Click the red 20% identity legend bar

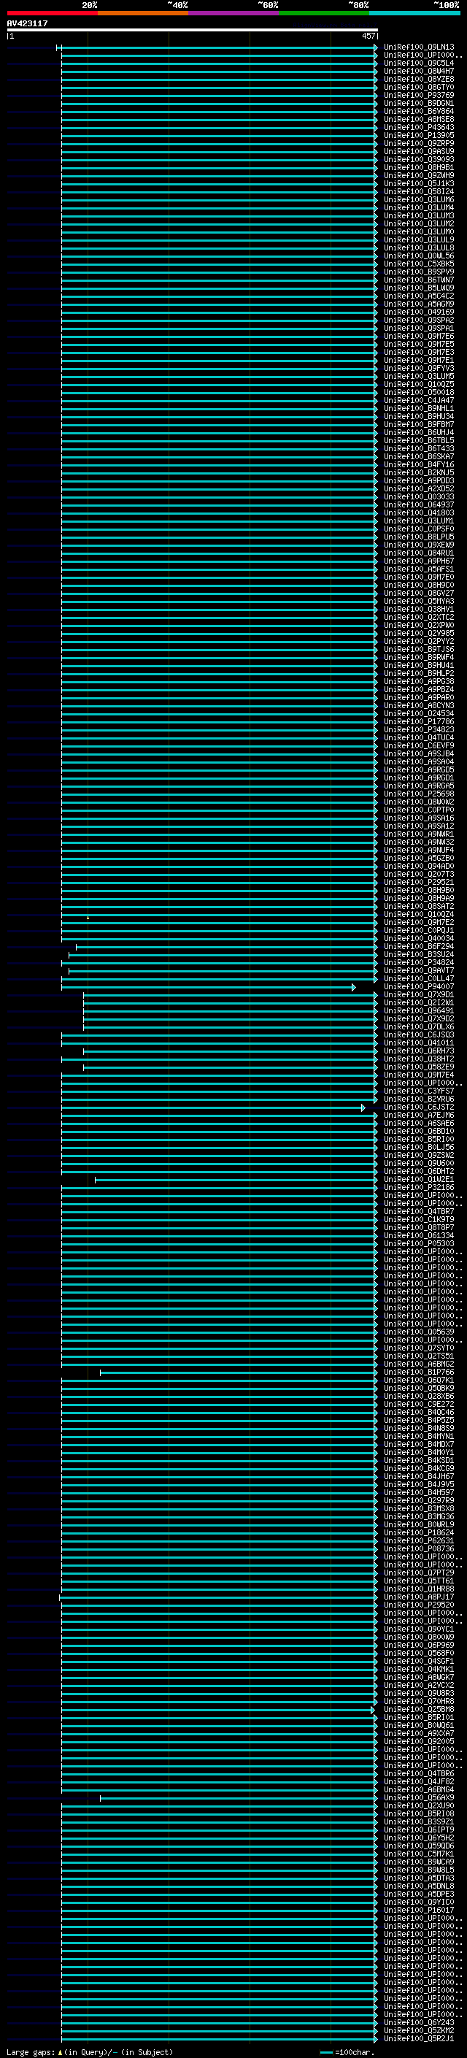point(52,13)
